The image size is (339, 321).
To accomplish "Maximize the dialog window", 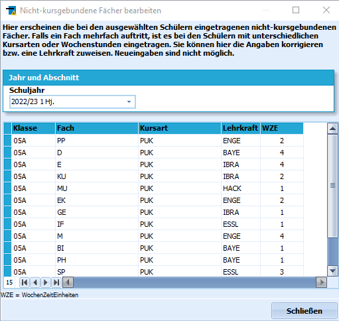I will click(x=296, y=10).
